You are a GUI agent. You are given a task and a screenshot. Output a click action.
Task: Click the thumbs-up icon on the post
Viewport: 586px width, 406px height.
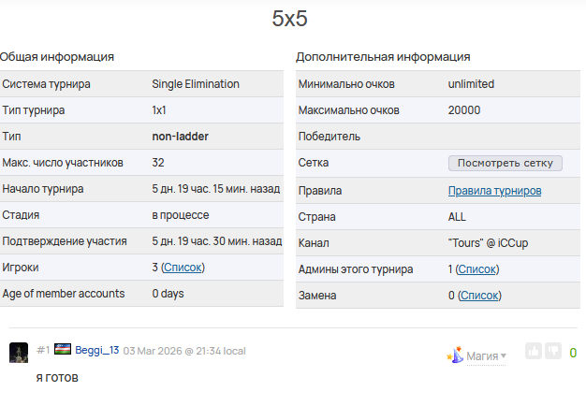(534, 352)
